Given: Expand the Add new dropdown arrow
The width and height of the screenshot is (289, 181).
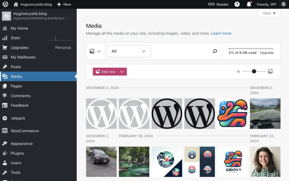Looking at the screenshot, I should 122,72.
